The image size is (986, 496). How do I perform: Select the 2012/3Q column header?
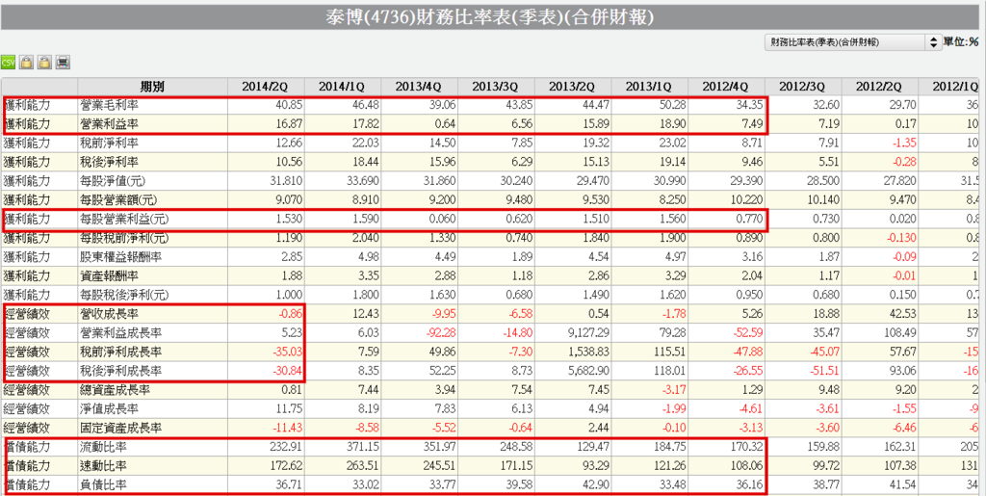pos(802,87)
